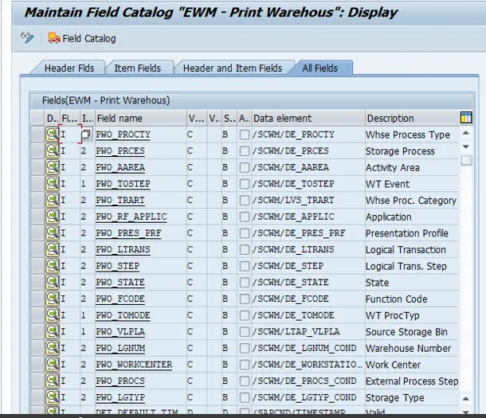Toggle checkbox in PWO_RF_APPLIC row
Viewport: 486px width, 418px height.
[x=245, y=217]
